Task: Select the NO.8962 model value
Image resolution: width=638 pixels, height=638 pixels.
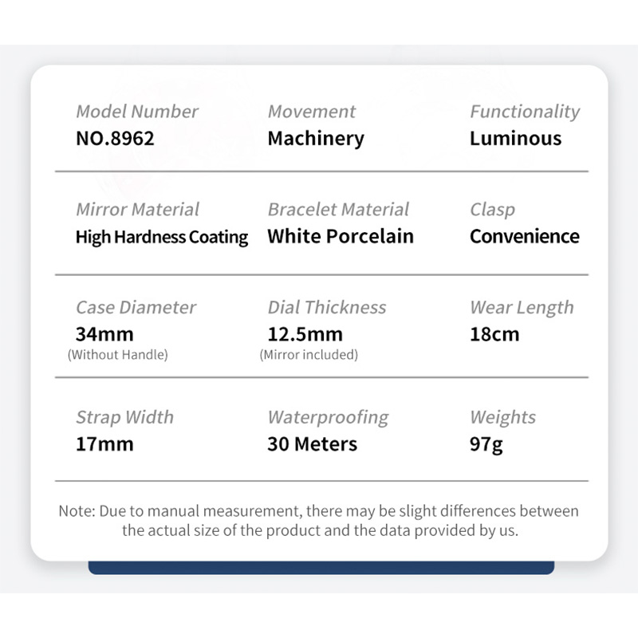Action: click(x=115, y=138)
